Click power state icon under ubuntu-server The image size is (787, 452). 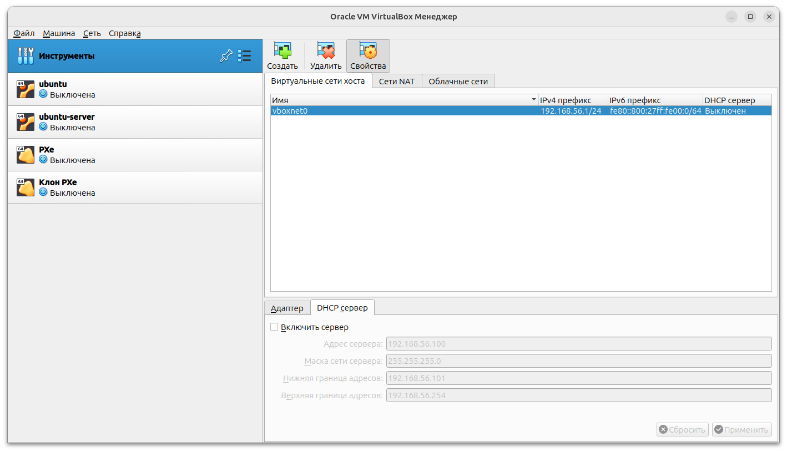click(43, 127)
